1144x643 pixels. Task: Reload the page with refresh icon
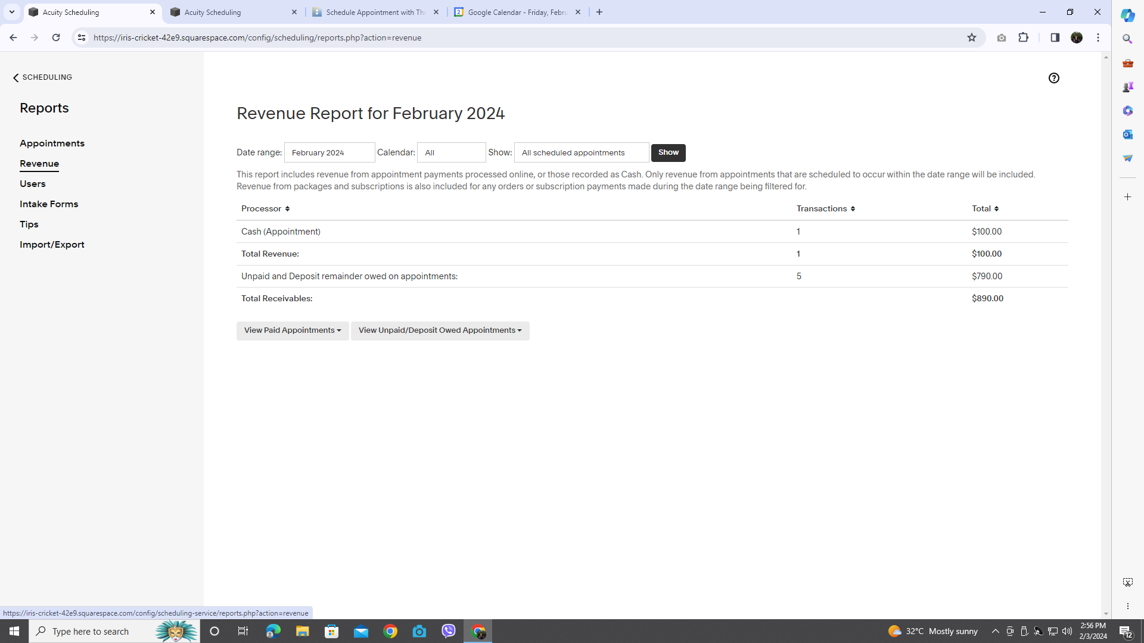(x=56, y=38)
